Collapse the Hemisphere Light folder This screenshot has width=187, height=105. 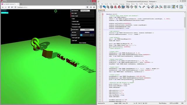tap(83, 27)
